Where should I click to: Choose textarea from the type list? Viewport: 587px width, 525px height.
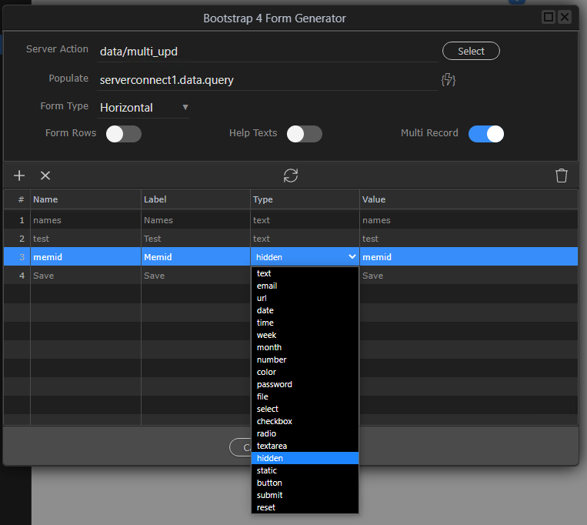point(305,446)
